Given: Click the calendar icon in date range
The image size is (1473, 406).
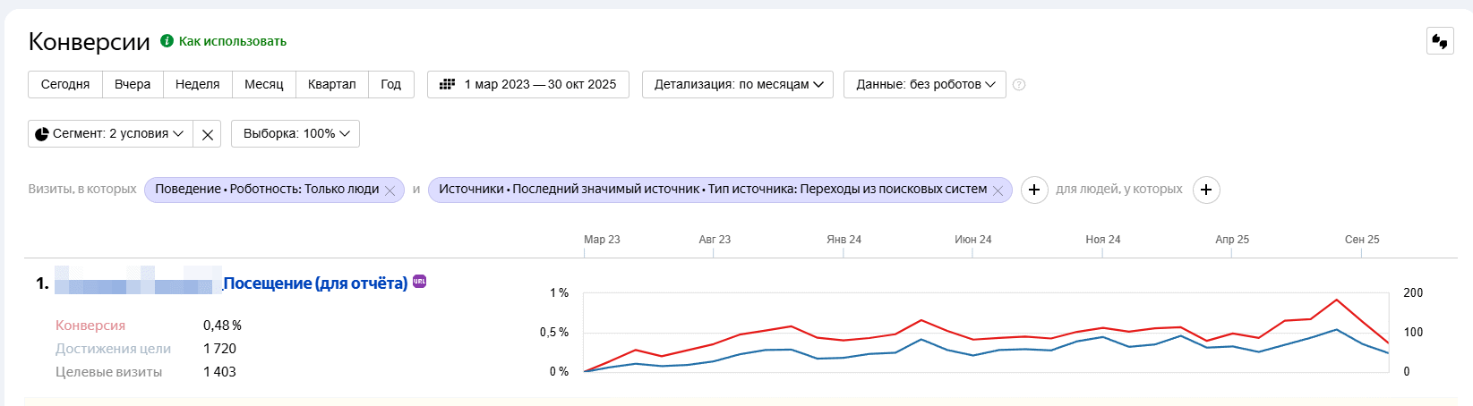Looking at the screenshot, I should pos(448,84).
